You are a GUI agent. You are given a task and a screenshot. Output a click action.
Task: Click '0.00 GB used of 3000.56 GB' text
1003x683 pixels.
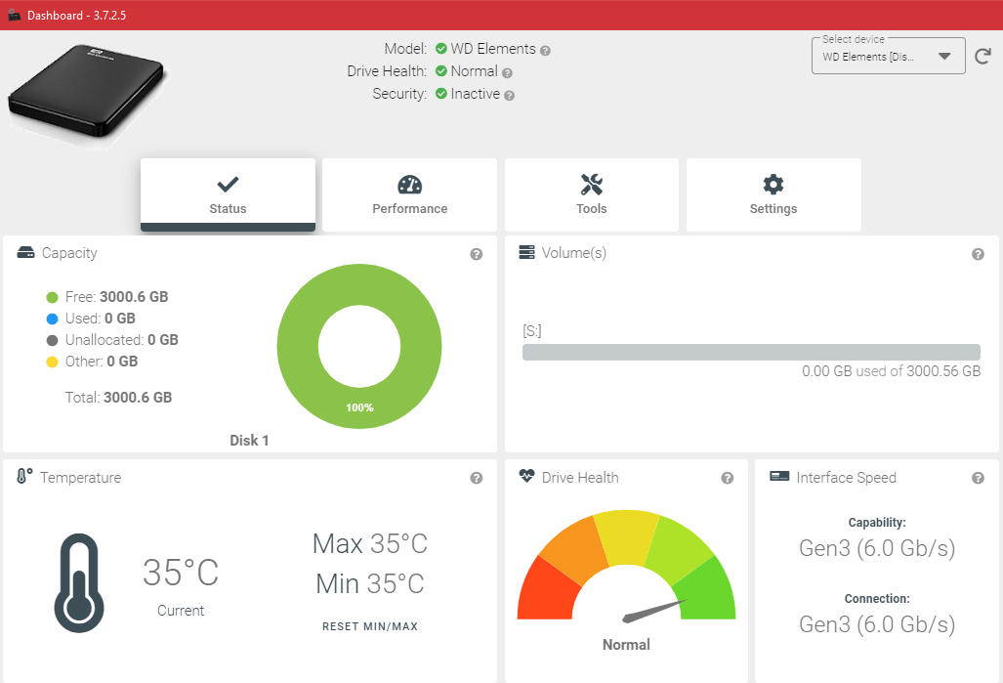(x=891, y=371)
